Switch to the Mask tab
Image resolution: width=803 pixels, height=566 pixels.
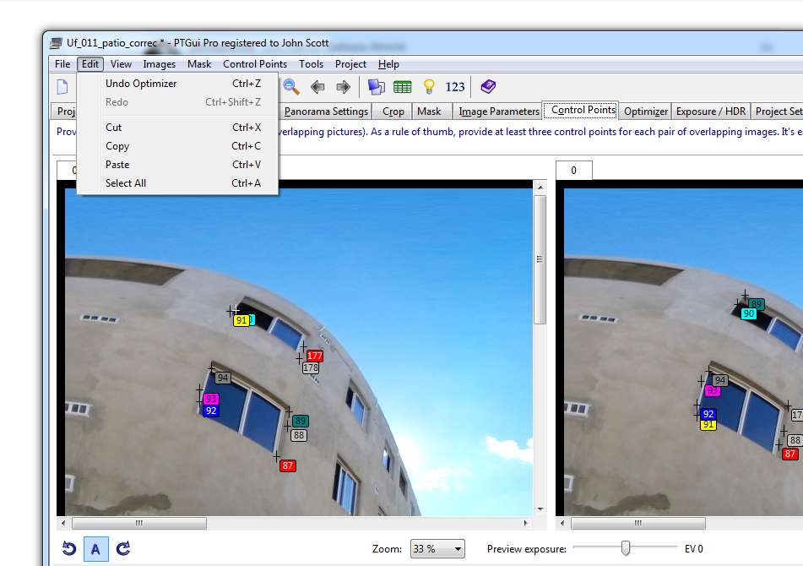tap(429, 112)
